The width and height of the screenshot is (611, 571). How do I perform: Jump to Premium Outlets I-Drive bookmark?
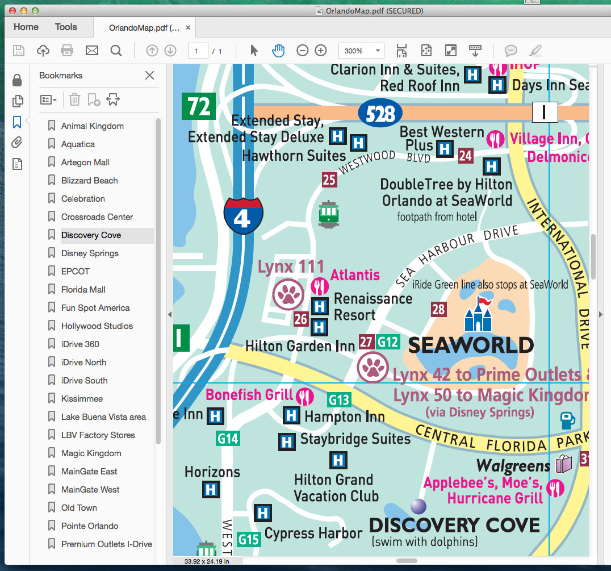[107, 544]
